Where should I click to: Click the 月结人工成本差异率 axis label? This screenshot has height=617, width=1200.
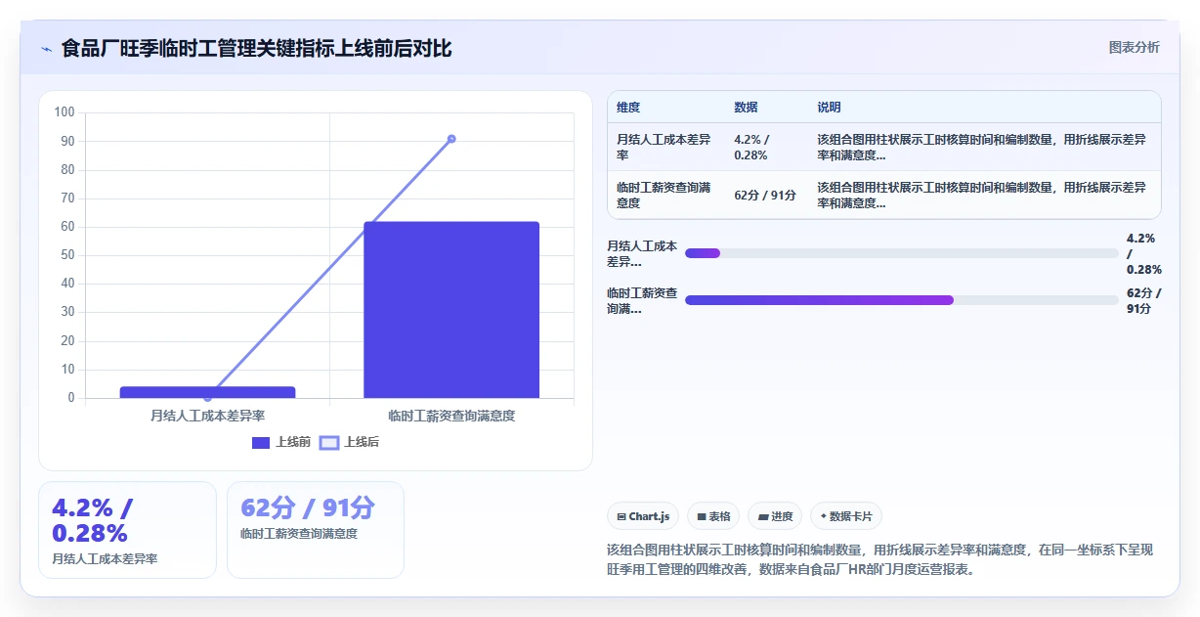207,416
